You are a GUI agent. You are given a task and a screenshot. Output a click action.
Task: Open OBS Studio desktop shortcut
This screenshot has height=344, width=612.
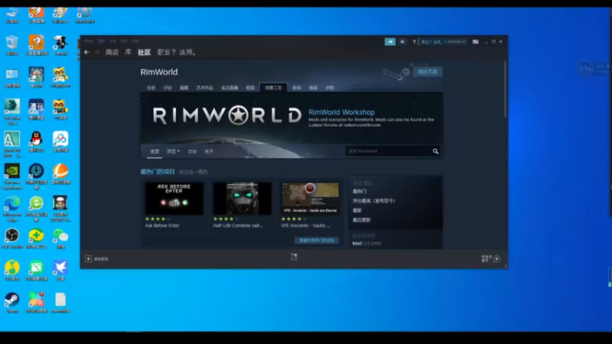12,239
